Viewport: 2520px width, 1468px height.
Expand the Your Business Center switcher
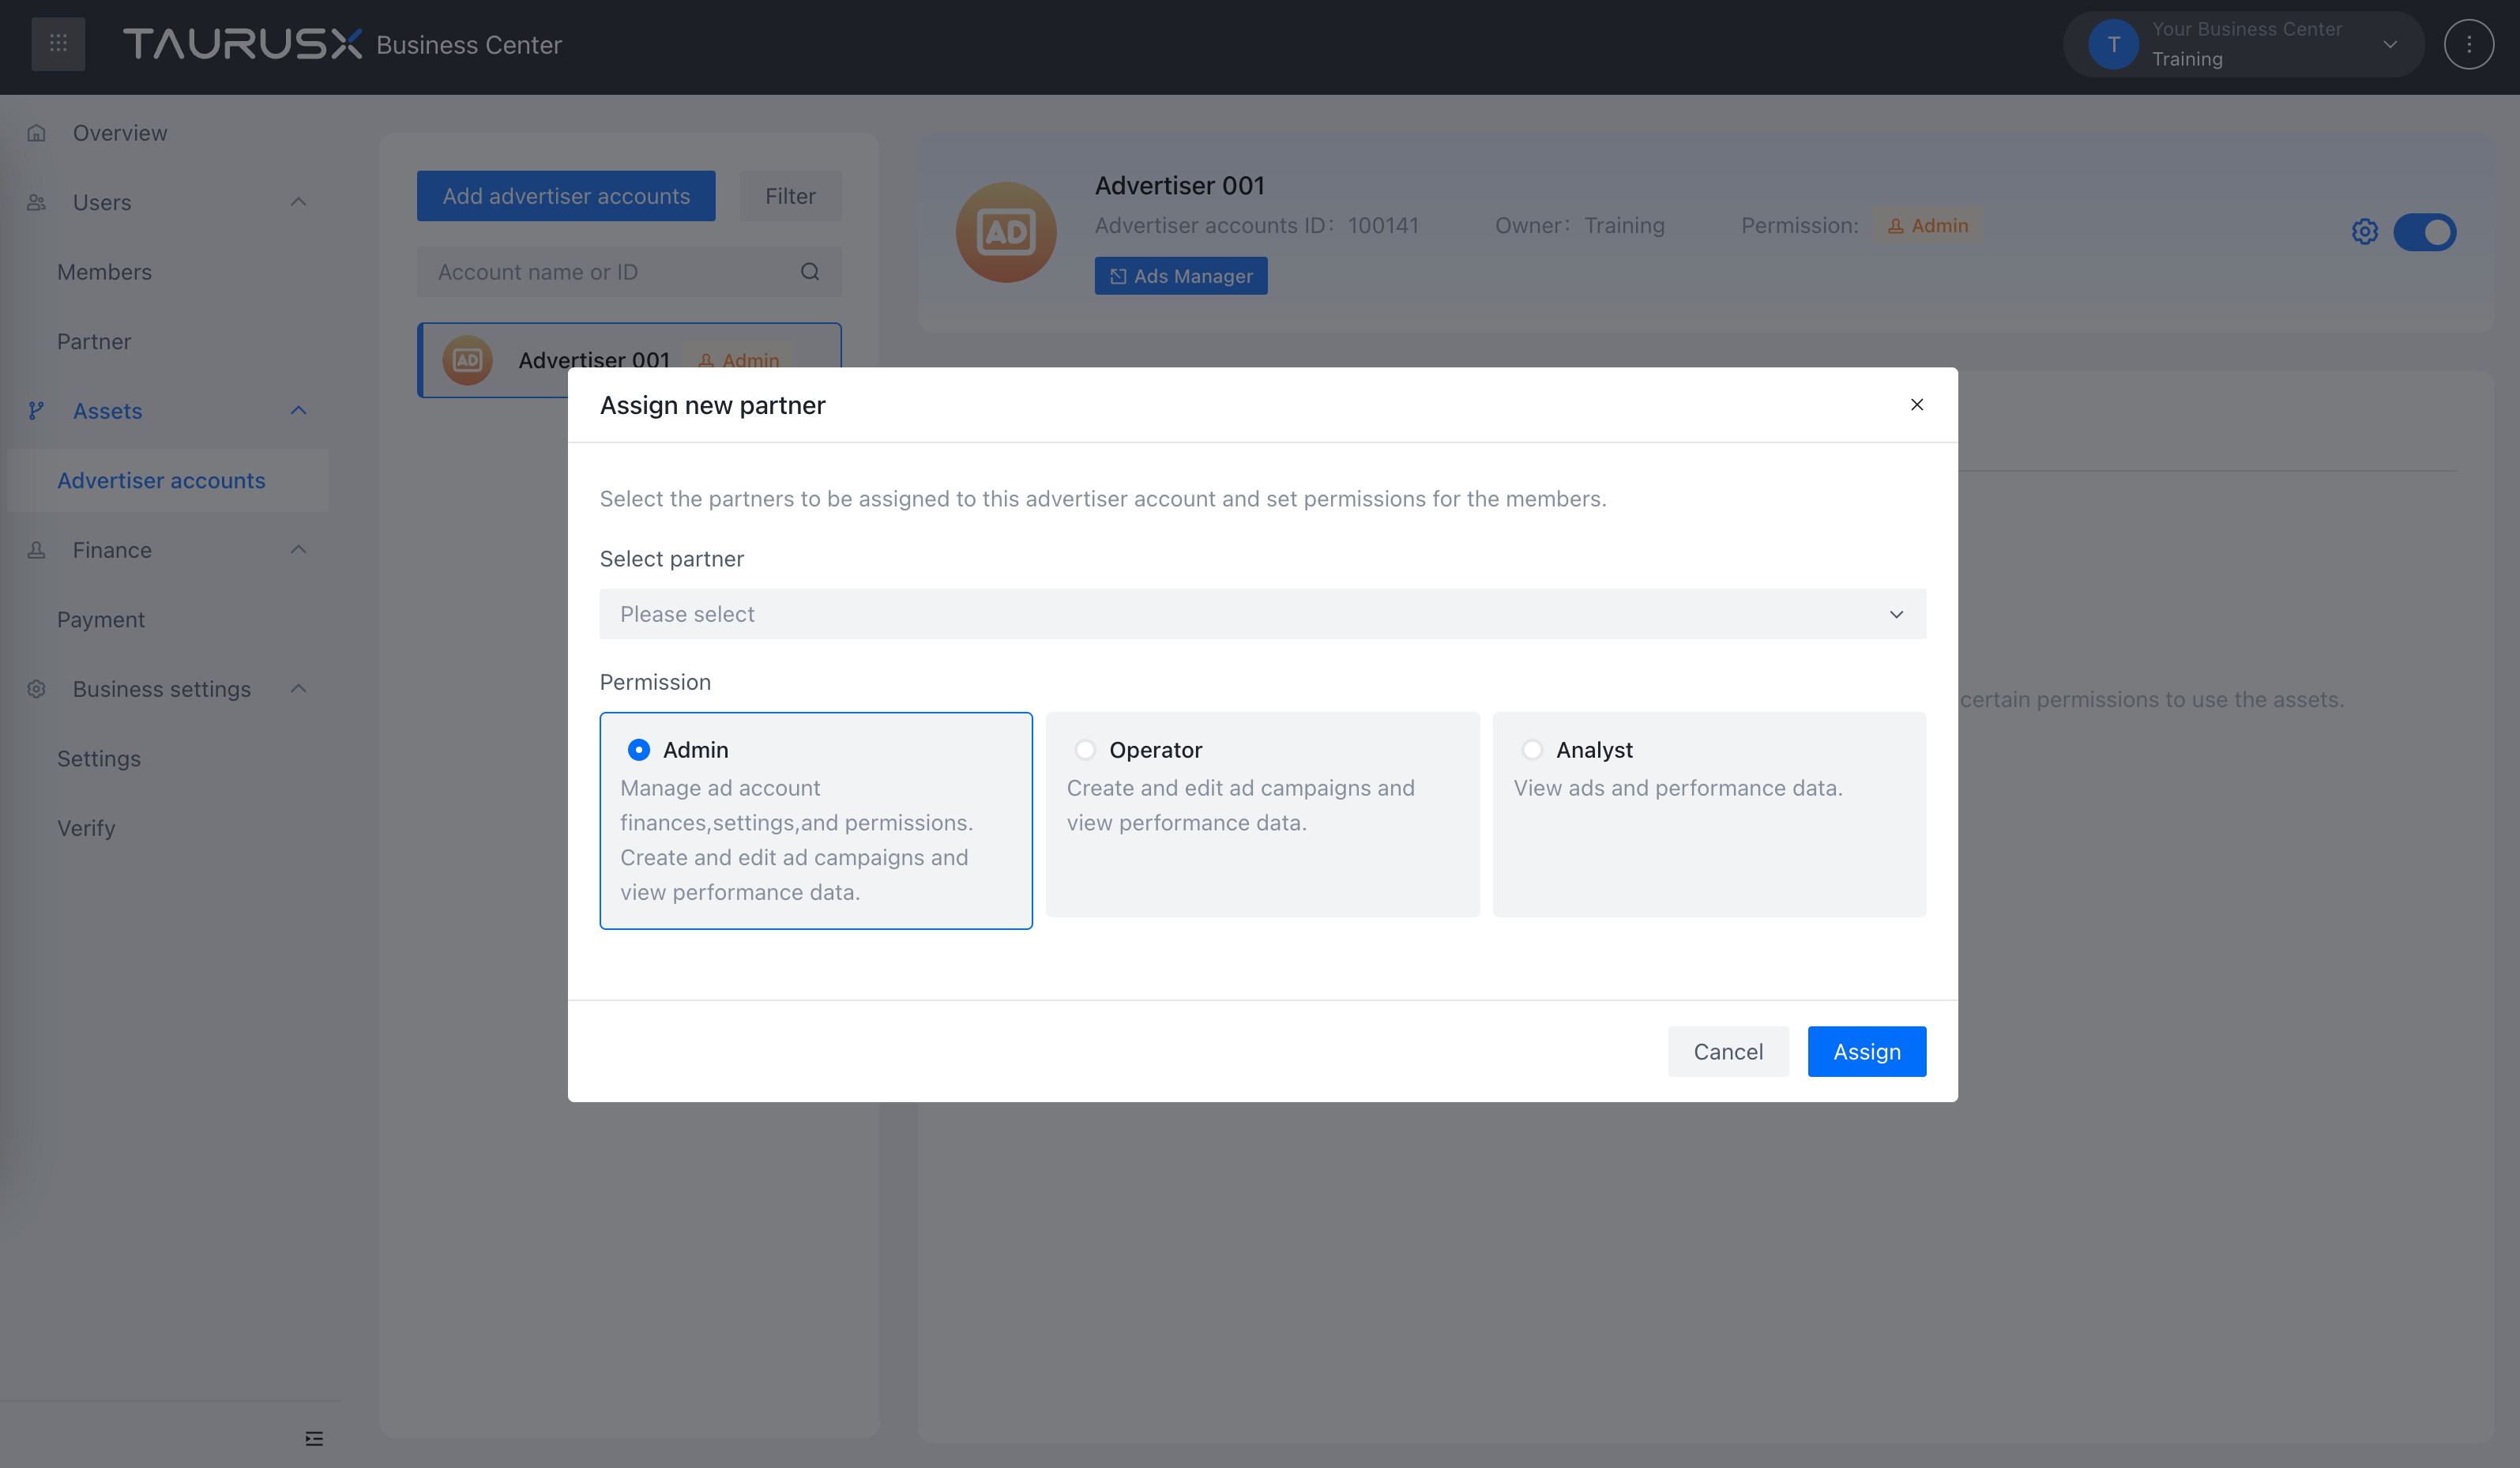[x=2244, y=44]
